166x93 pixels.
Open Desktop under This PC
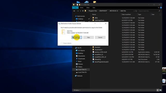tap(80, 53)
